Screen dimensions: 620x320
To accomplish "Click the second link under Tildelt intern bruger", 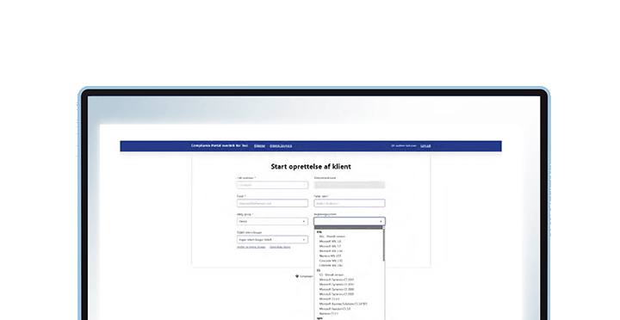I will 280,247.
